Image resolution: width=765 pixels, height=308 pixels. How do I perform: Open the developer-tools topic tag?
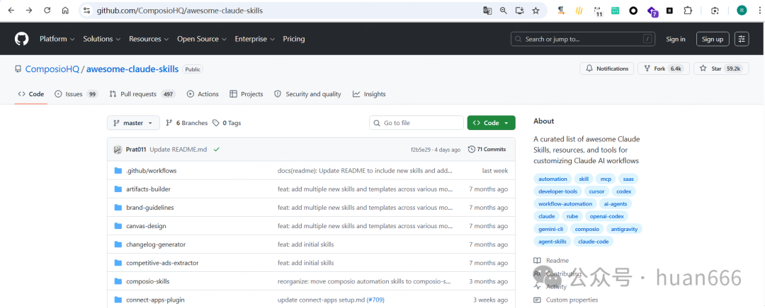[x=557, y=191]
